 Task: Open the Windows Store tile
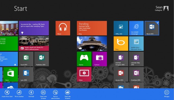point(11,74)
